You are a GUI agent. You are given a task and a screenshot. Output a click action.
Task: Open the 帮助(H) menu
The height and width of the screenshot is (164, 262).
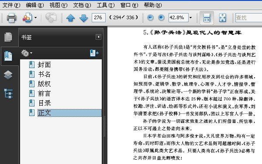click(153, 5)
